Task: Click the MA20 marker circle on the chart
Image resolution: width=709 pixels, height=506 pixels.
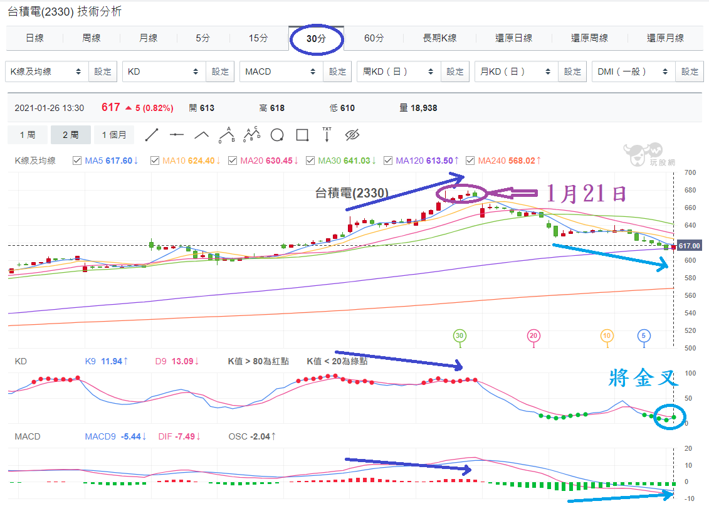Action: pyautogui.click(x=533, y=335)
